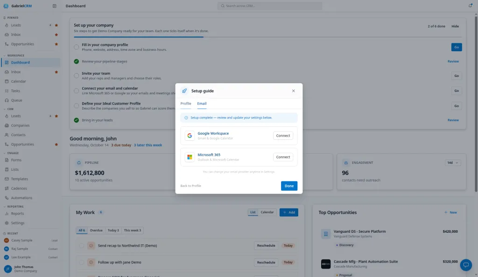Toggle star on pinned Opportunities
478x277 pixels.
56,44
